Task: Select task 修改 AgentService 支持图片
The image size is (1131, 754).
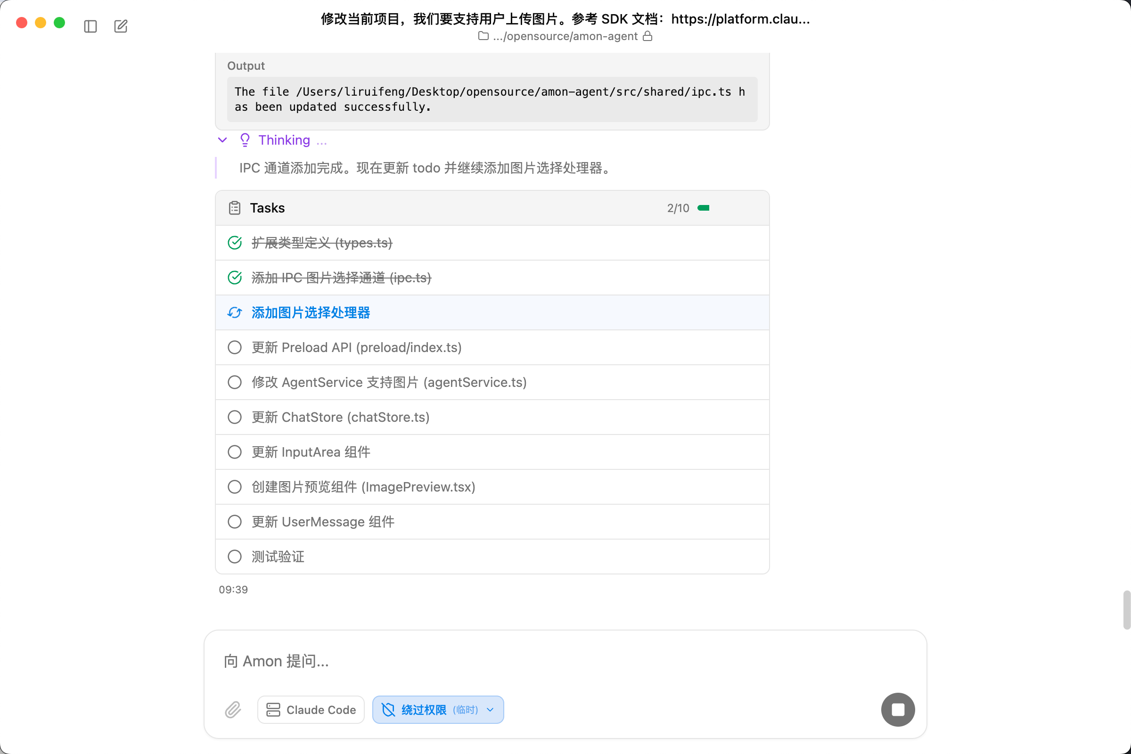Action: click(x=388, y=382)
